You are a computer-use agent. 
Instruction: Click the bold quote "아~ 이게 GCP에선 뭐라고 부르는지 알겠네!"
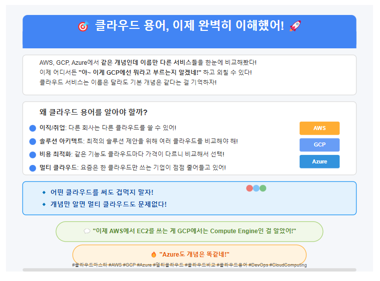140,72
